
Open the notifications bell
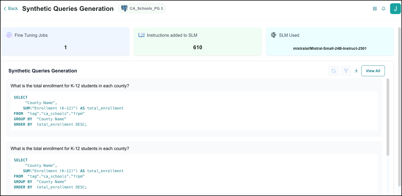pyautogui.click(x=384, y=9)
